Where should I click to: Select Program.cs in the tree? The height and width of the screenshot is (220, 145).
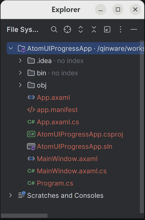55,183
